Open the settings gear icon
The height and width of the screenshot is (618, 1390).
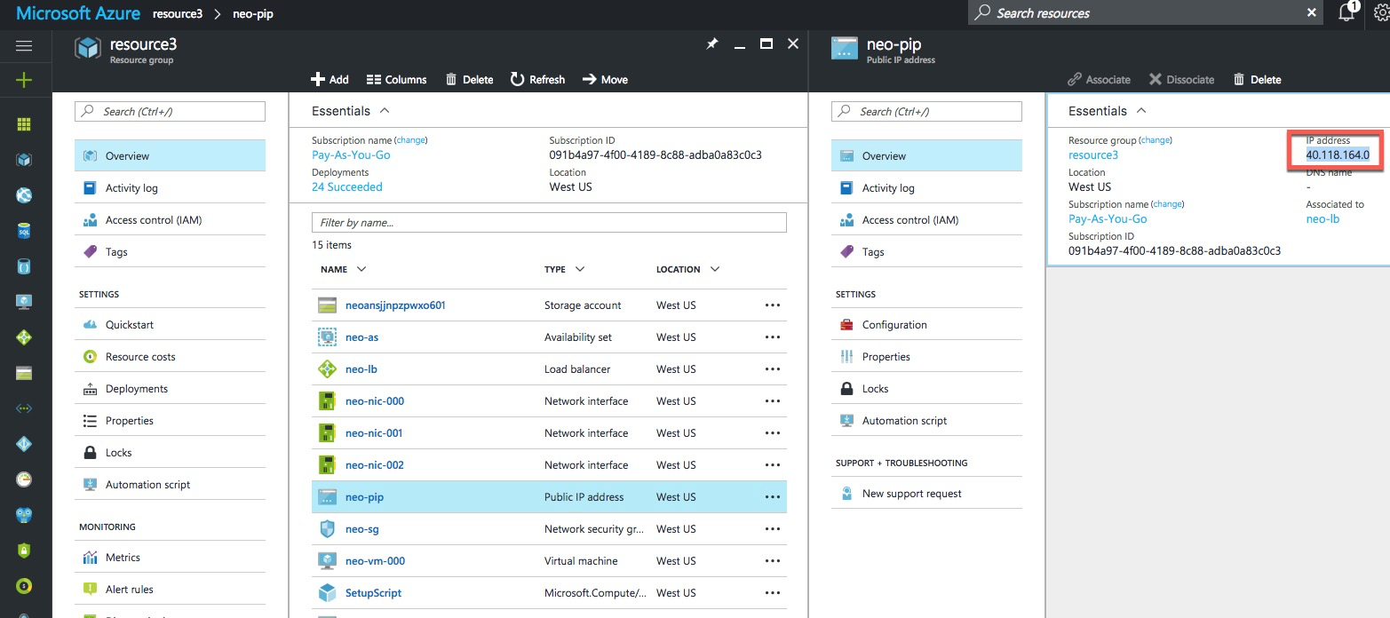[x=1381, y=12]
